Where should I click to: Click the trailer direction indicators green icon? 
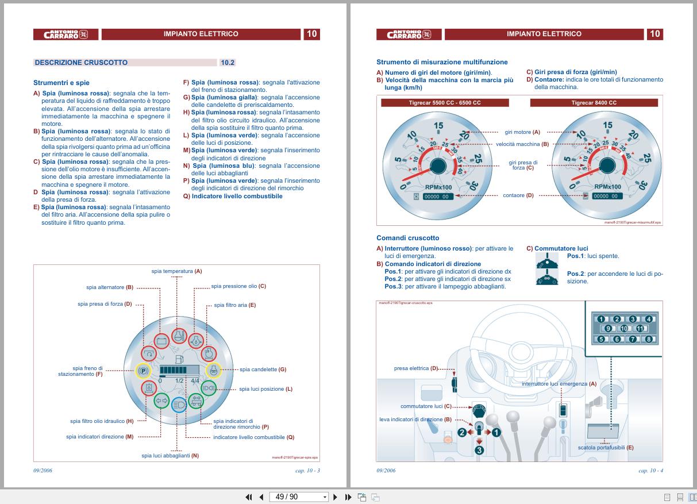click(195, 401)
